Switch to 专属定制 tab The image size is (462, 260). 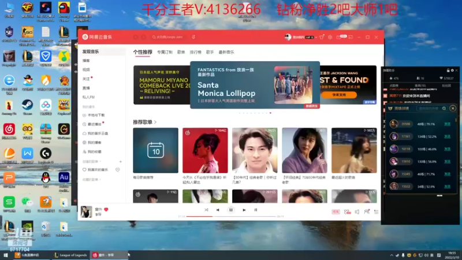[165, 52]
